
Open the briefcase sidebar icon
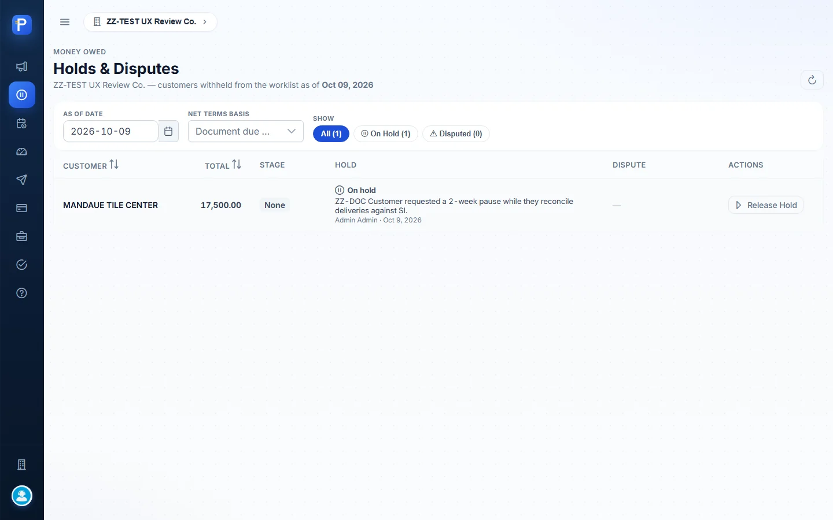point(22,236)
